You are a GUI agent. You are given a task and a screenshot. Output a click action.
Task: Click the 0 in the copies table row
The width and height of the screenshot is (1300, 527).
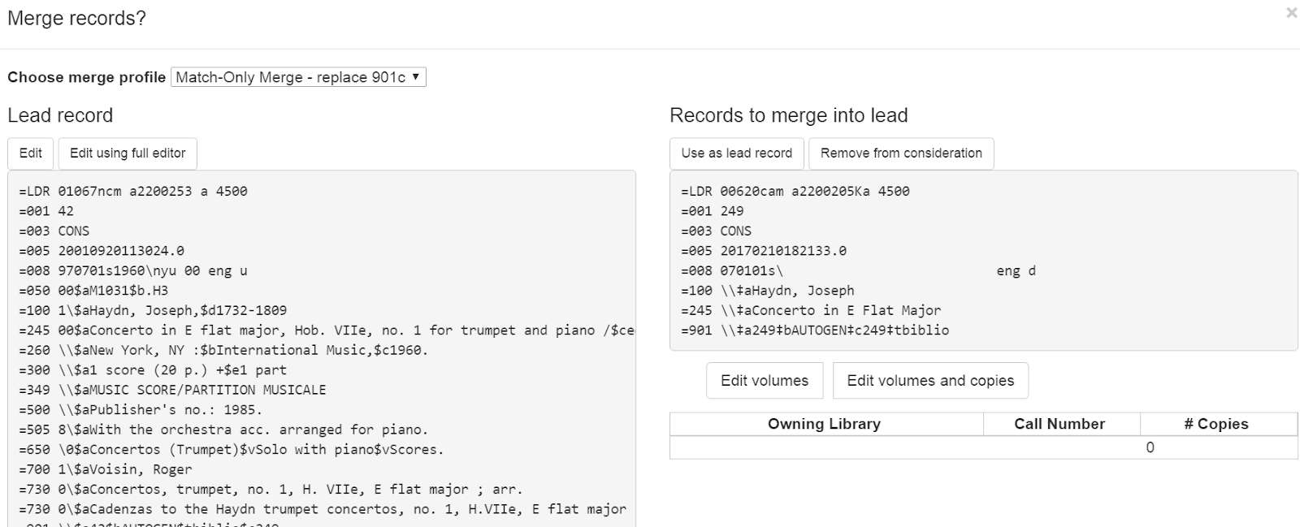(x=1149, y=447)
